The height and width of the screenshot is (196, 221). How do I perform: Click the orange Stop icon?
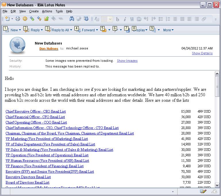(25, 19)
